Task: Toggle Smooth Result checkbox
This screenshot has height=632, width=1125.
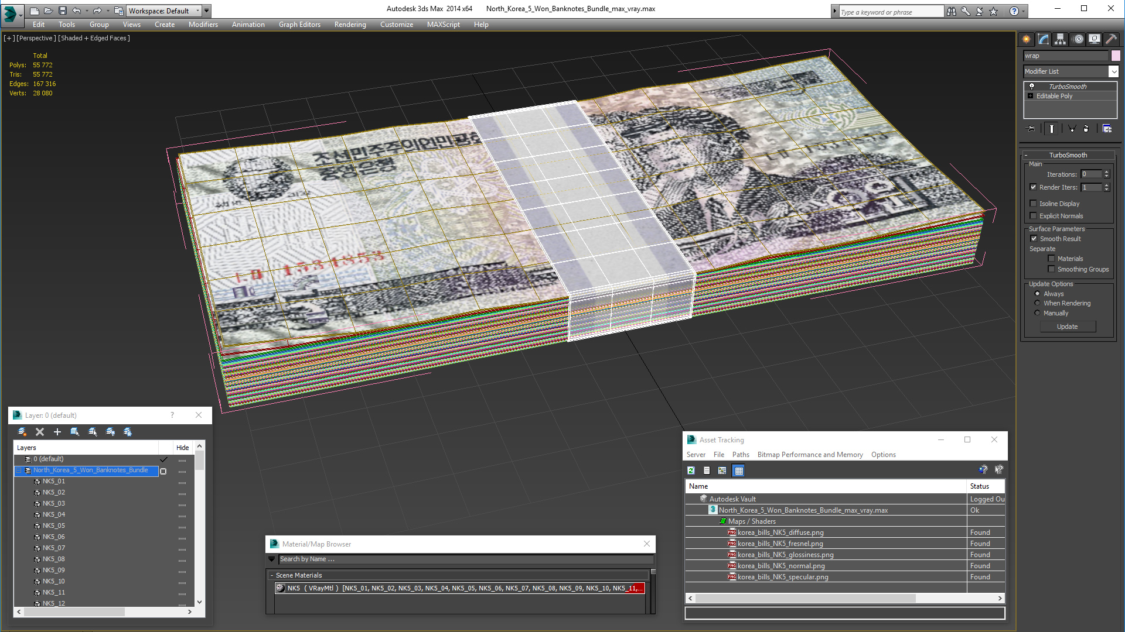Action: click(x=1034, y=239)
